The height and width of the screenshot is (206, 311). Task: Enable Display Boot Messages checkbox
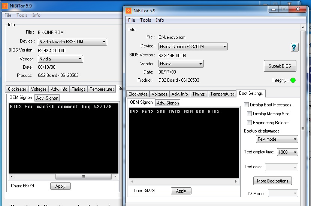pyautogui.click(x=246, y=104)
